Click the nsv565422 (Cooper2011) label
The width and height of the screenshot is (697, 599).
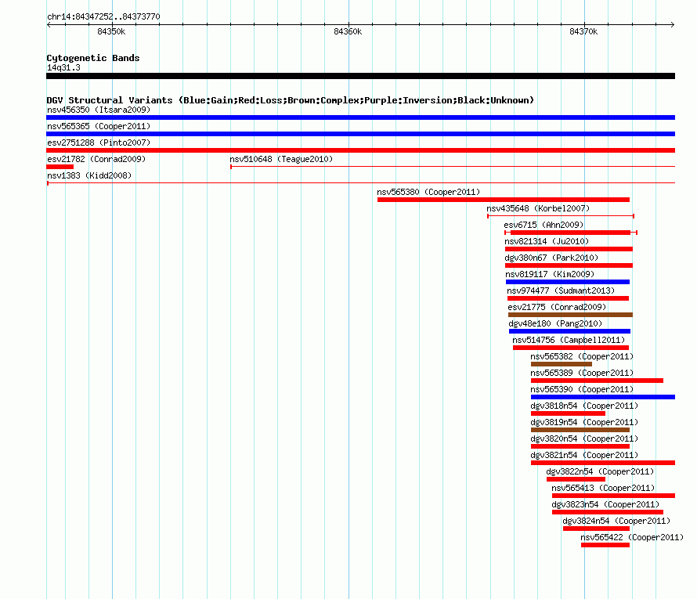632,537
